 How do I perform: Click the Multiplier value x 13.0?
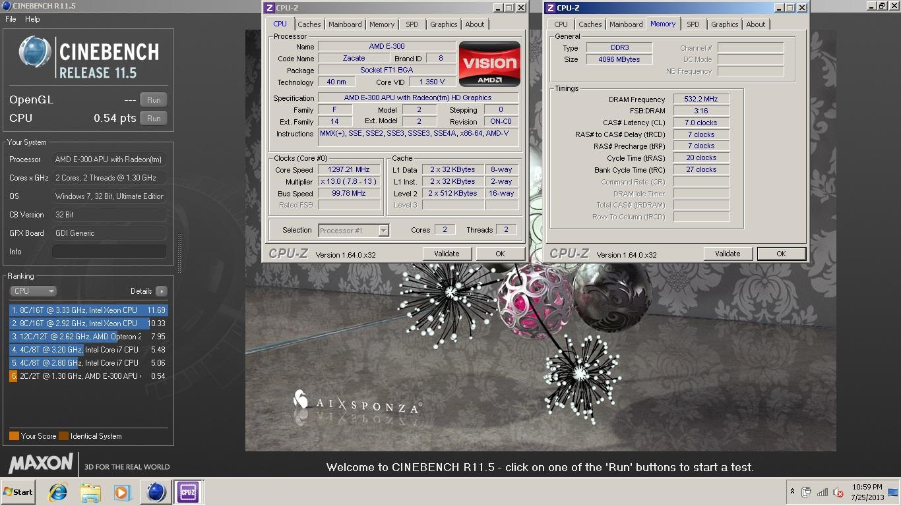pyautogui.click(x=350, y=181)
